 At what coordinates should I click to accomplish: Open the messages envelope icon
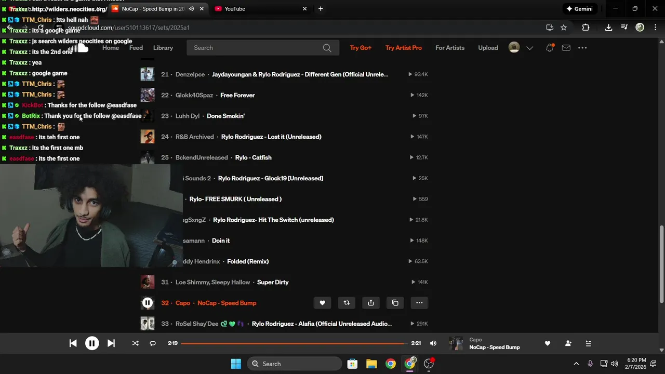566,48
